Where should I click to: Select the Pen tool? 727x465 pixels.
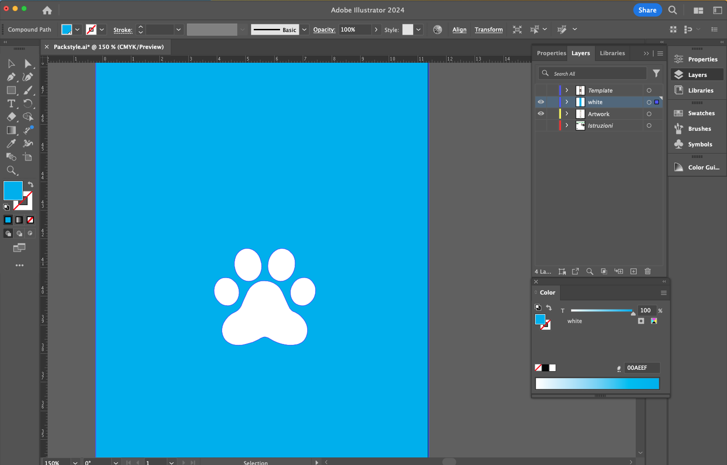tap(11, 77)
